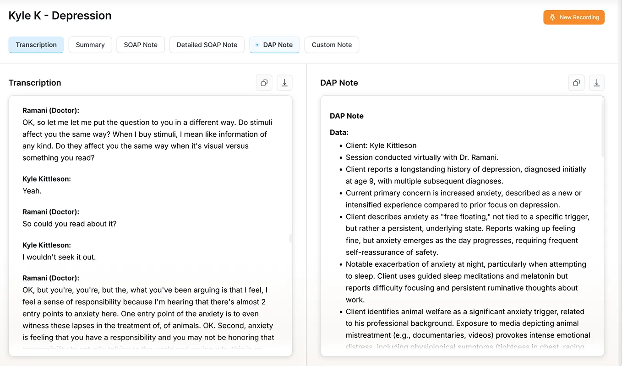Switch to the Transcription tab

click(x=36, y=45)
